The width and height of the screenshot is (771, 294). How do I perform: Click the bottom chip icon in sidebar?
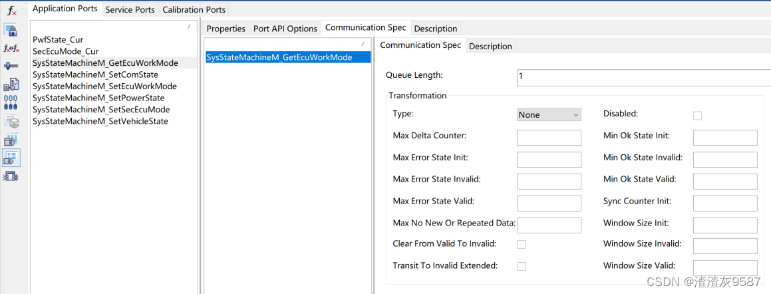11,176
